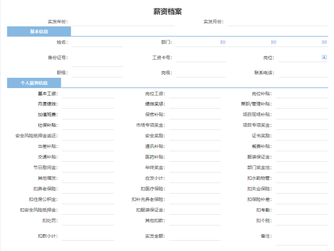Click the 扣个税 input field
The width and height of the screenshot is (334, 251).
tap(301, 221)
